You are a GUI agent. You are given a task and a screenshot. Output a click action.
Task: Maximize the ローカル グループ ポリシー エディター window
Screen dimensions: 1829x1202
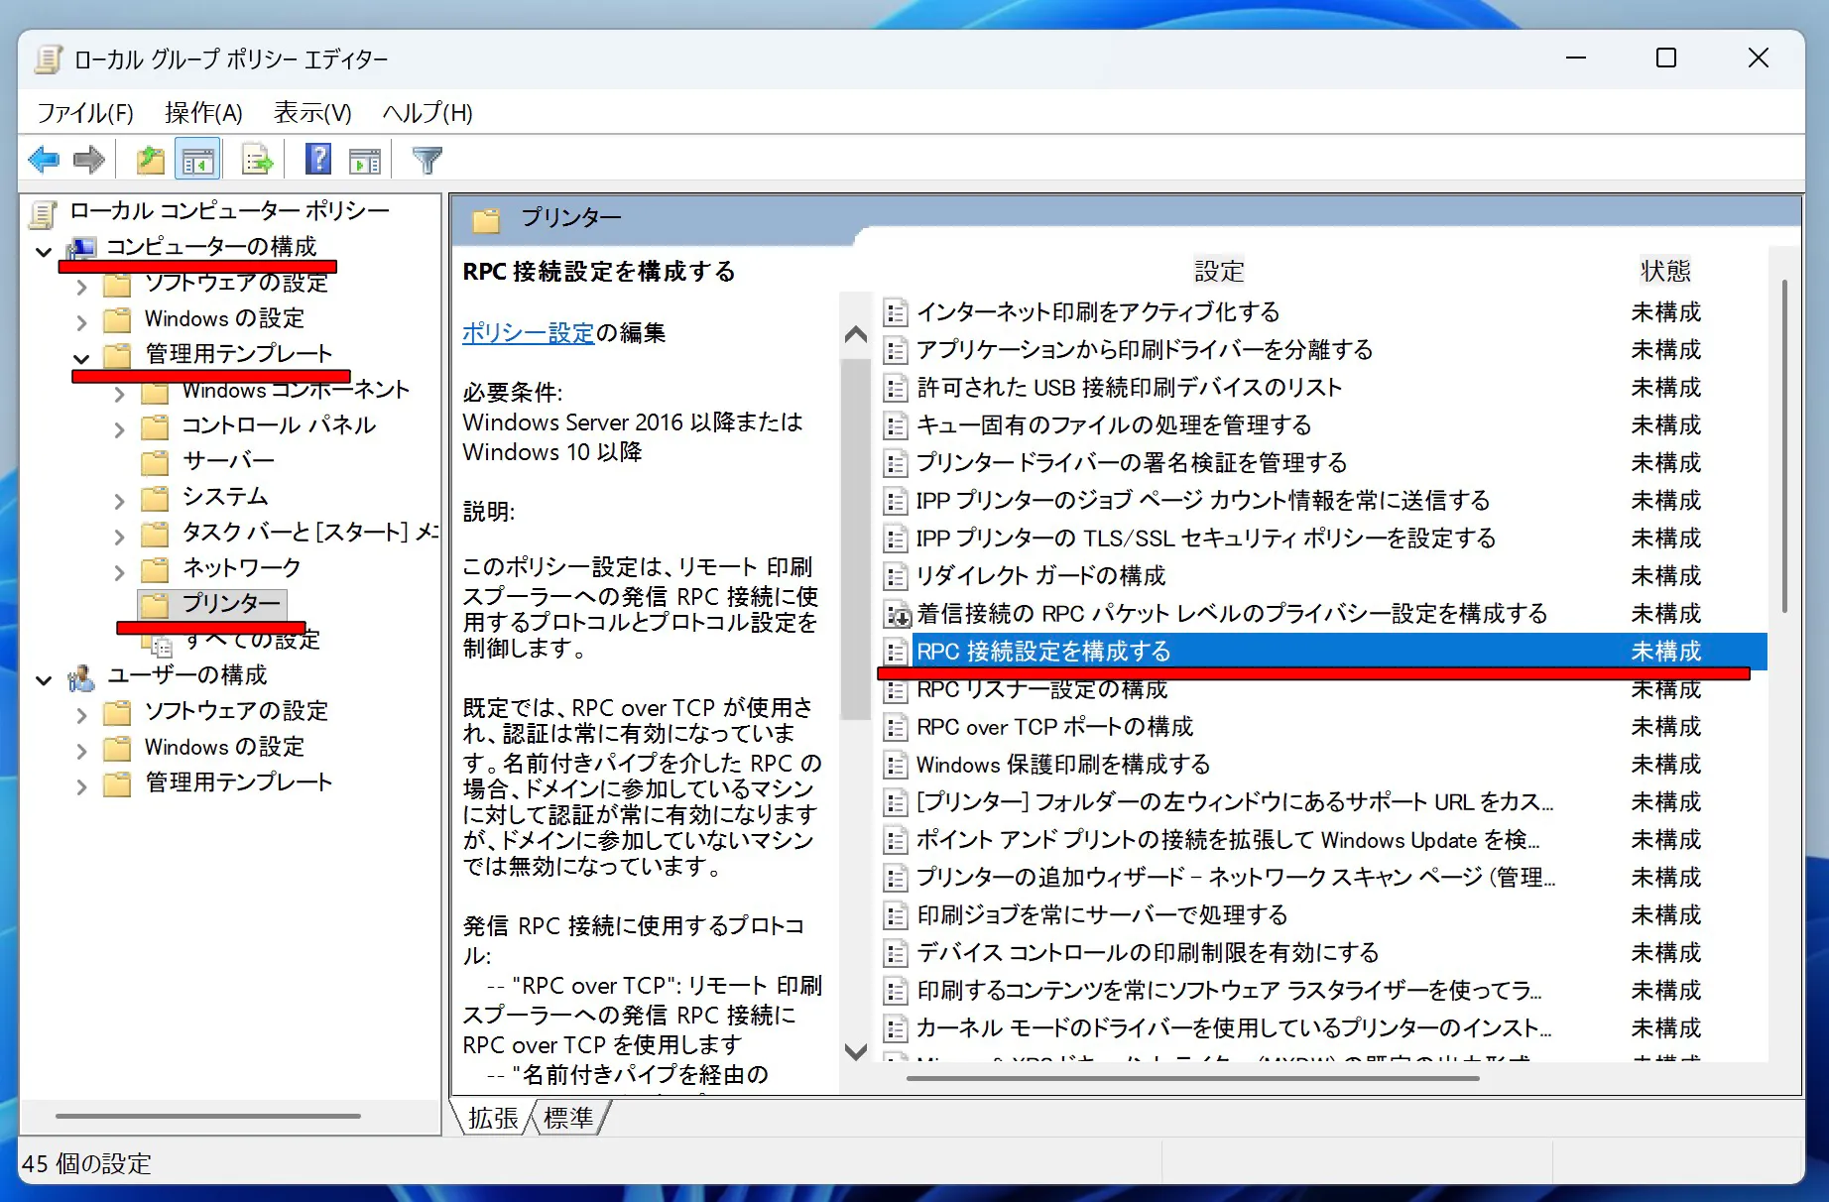(x=1666, y=59)
